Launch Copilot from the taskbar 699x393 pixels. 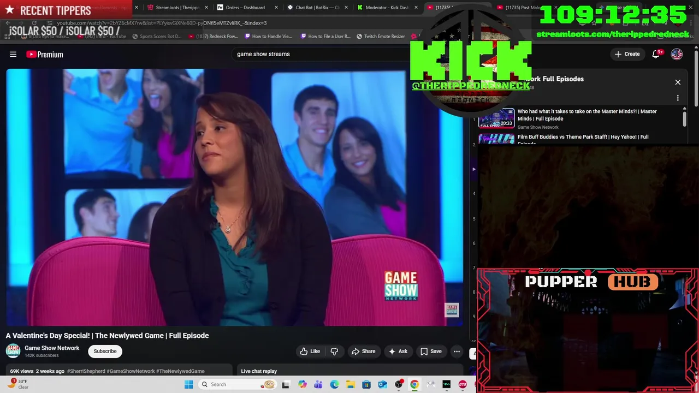point(303,384)
